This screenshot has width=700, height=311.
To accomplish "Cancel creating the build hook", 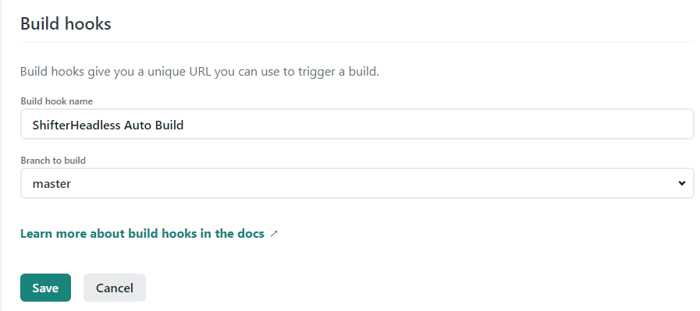I will [115, 288].
